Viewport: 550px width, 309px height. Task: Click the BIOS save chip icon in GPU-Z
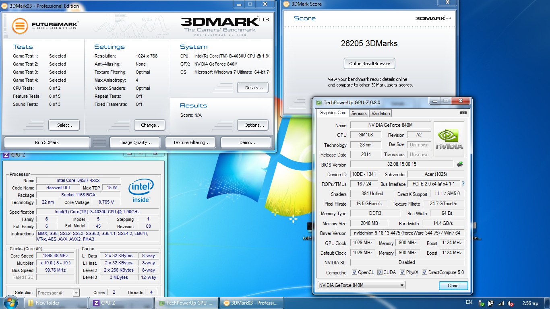click(459, 164)
